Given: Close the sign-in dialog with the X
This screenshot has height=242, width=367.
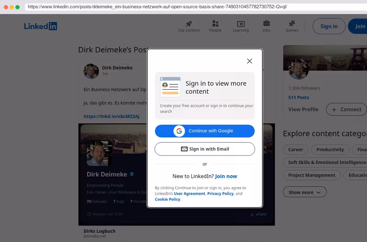Looking at the screenshot, I should [250, 61].
